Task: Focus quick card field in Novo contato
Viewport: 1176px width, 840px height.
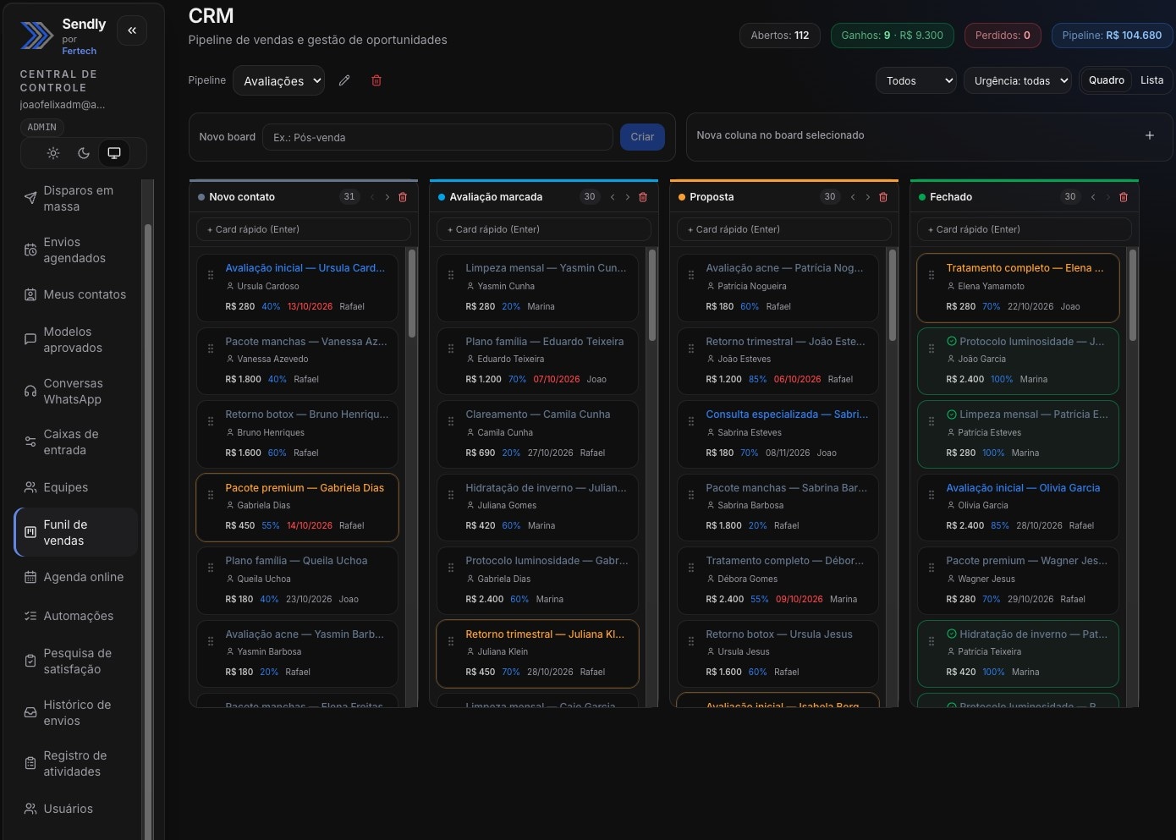Action: tap(304, 229)
